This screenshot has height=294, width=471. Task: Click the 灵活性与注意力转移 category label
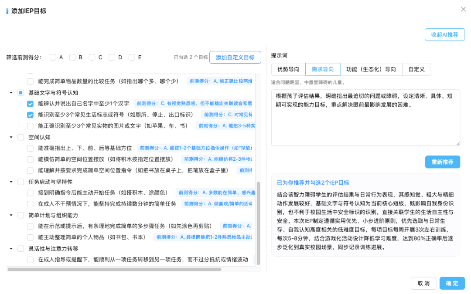[53, 248]
